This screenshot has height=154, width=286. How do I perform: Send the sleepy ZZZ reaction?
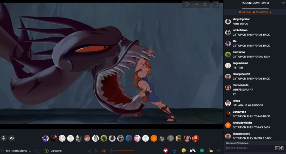tap(174, 151)
